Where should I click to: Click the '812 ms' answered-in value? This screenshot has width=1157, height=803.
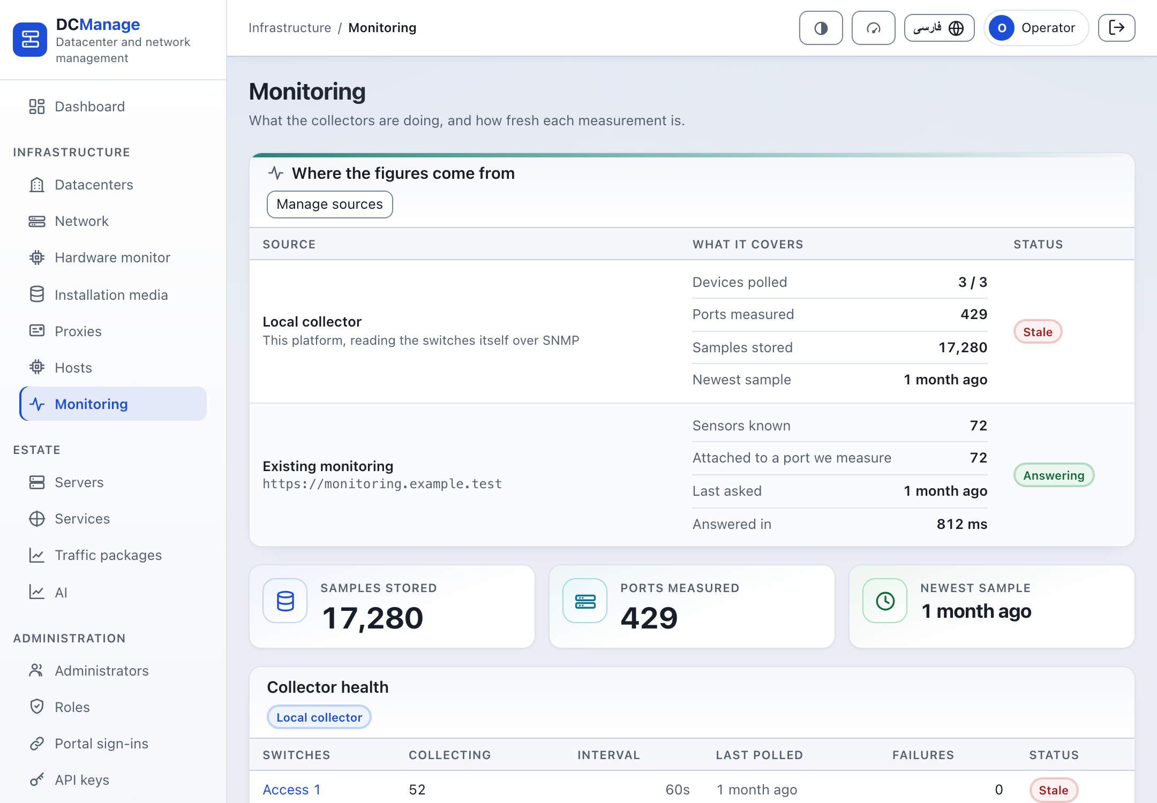tap(962, 524)
